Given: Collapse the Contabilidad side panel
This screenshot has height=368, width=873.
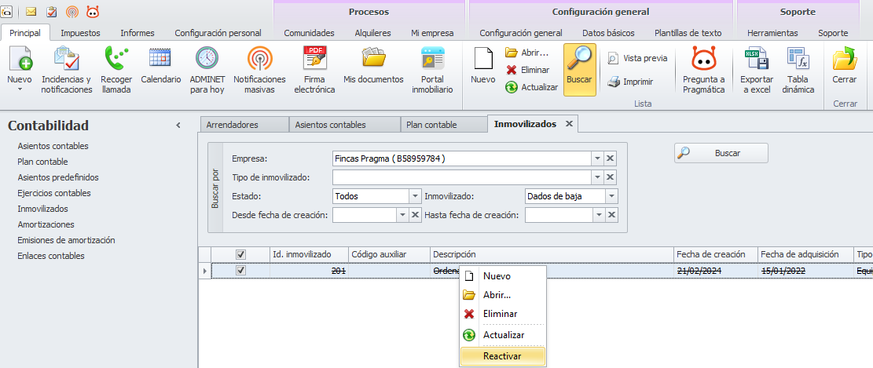Looking at the screenshot, I should (x=178, y=126).
